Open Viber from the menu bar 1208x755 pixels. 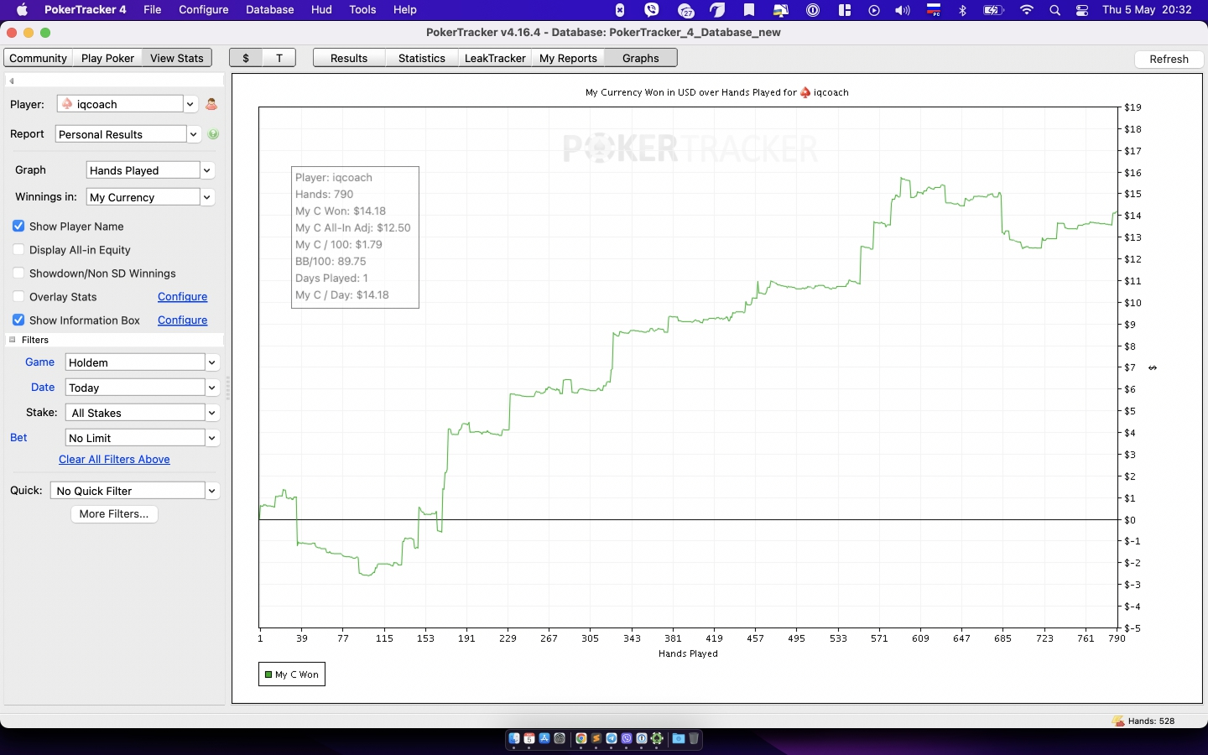pos(652,10)
